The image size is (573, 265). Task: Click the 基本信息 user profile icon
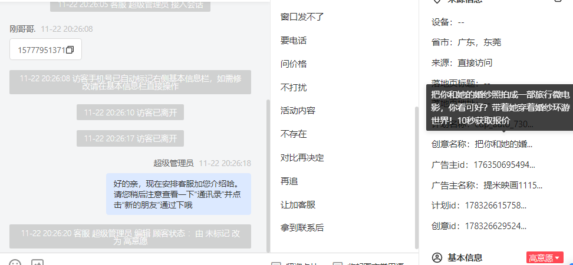click(x=437, y=258)
